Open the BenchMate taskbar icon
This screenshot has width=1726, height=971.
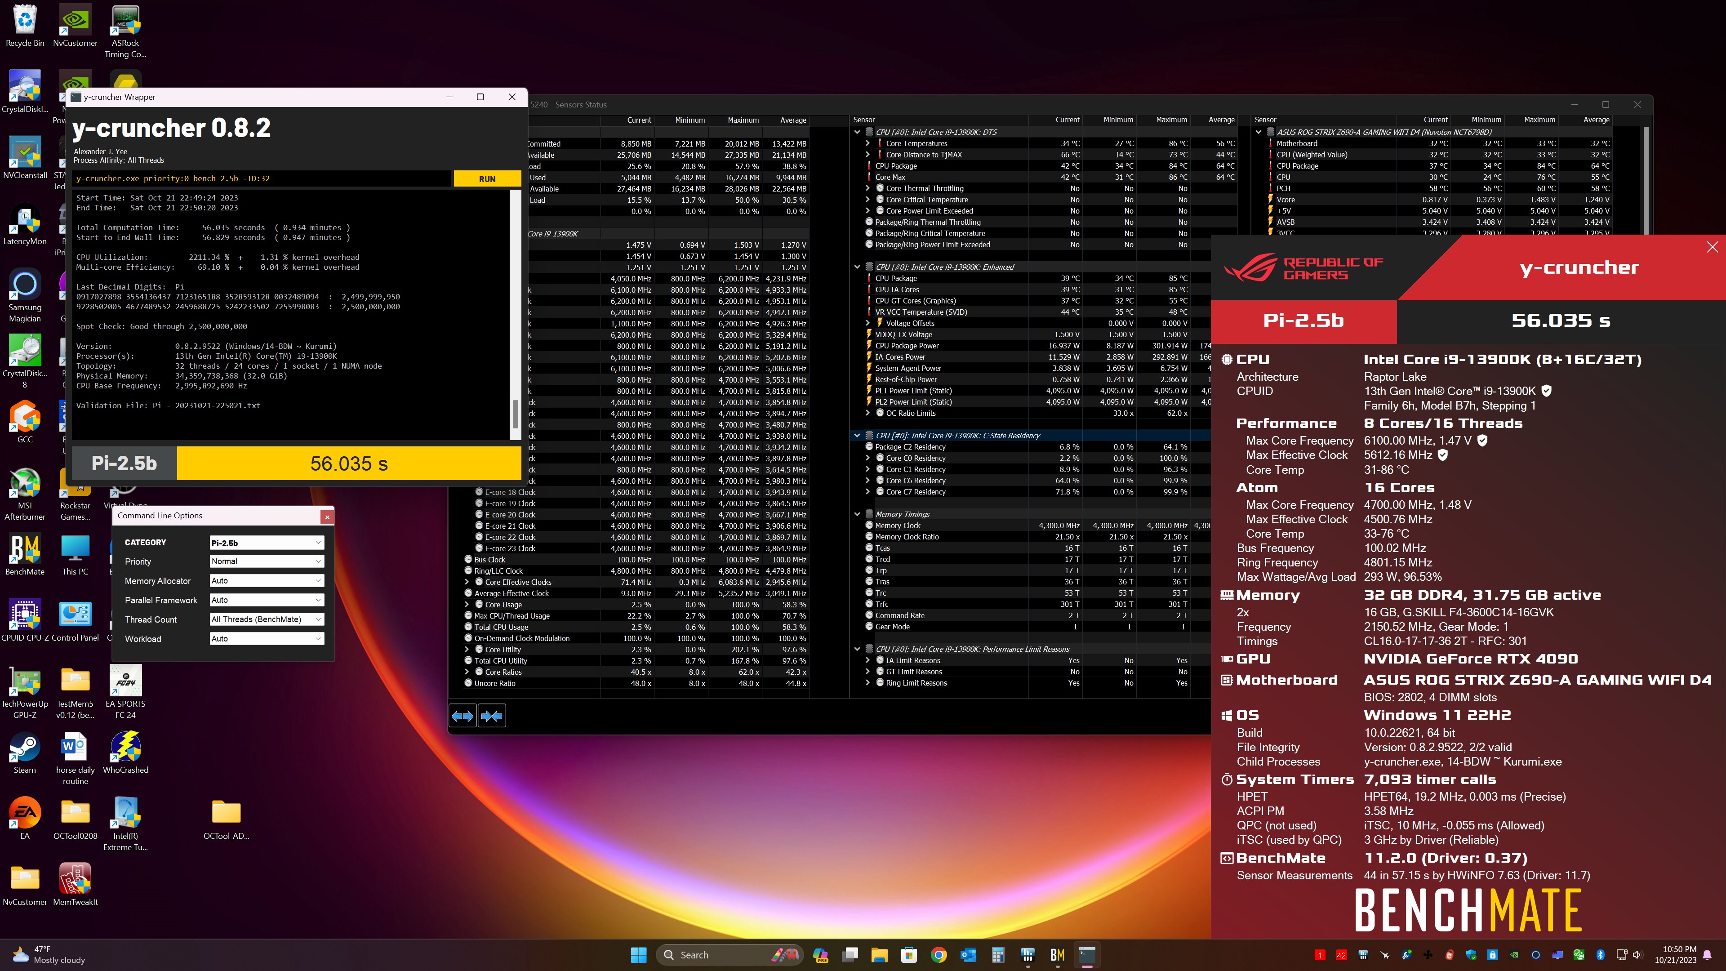pyautogui.click(x=1057, y=955)
